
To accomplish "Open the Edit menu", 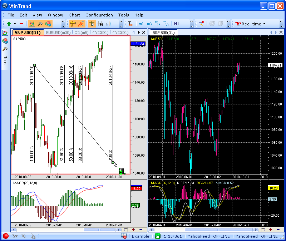I will pyautogui.click(x=23, y=15).
